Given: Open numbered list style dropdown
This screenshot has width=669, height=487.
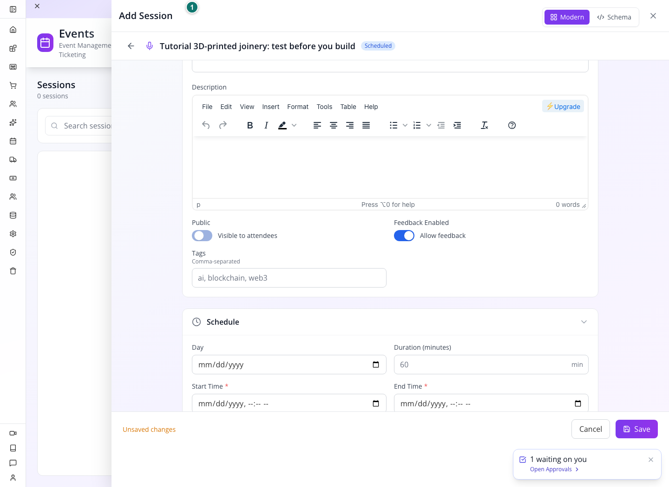Looking at the screenshot, I should (x=429, y=125).
